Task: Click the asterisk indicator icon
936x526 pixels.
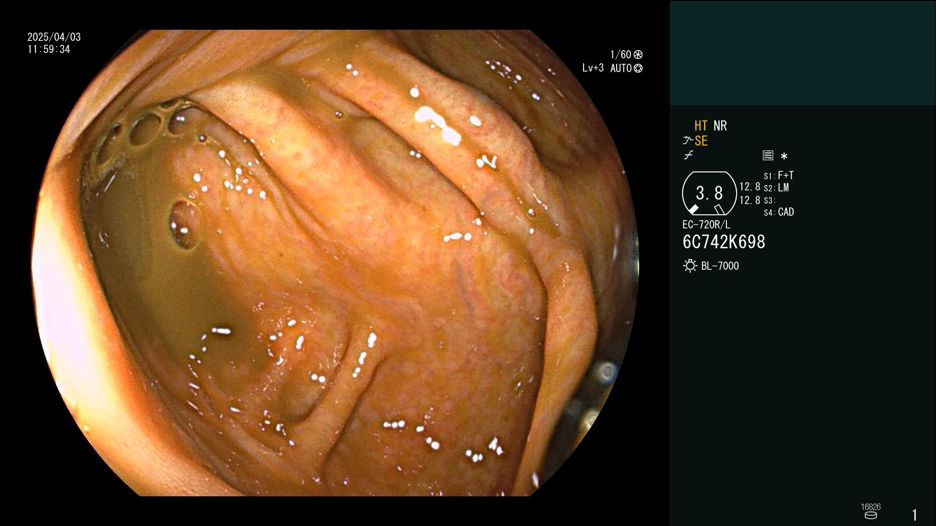Action: (x=784, y=156)
